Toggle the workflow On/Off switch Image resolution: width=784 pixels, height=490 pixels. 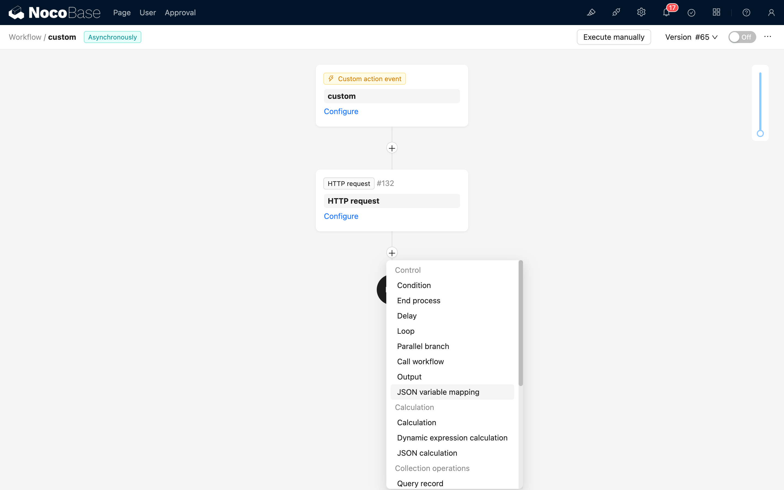tap(742, 37)
